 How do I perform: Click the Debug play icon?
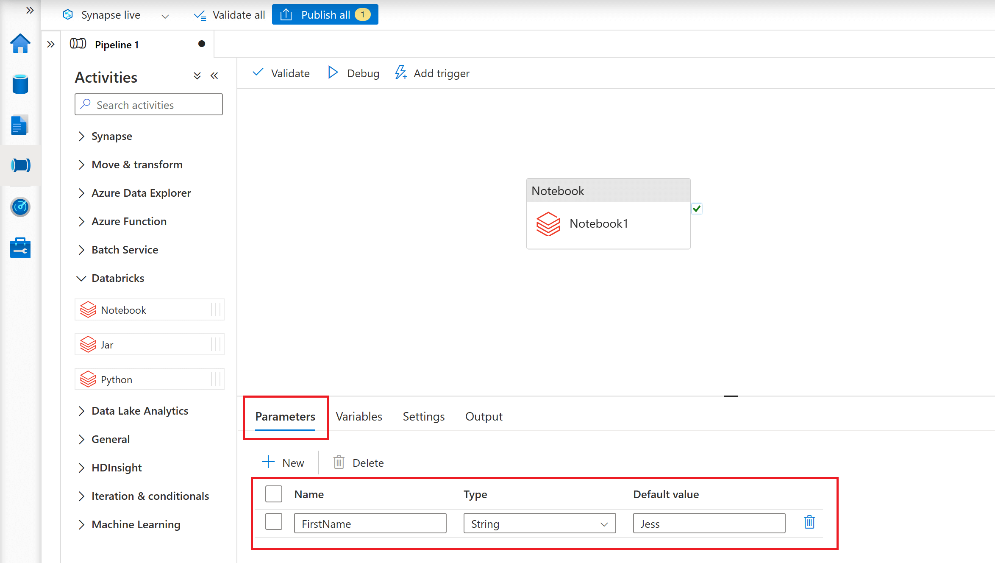coord(333,72)
